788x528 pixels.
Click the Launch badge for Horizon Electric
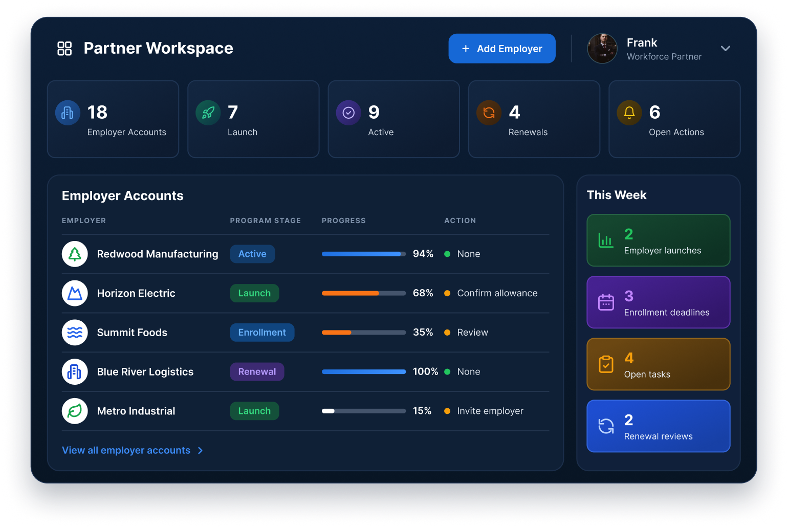(x=254, y=293)
